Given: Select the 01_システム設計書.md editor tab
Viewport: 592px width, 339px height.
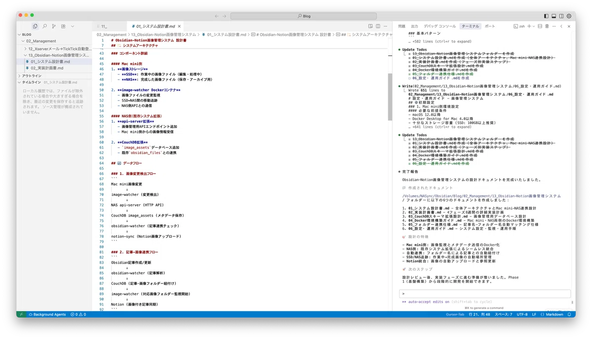Looking at the screenshot, I should point(155,26).
